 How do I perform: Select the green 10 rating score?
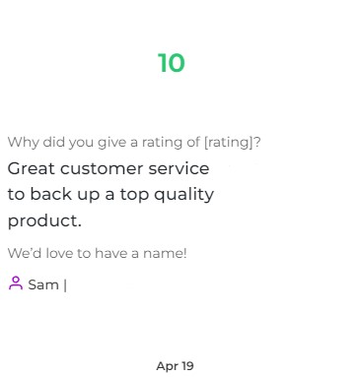click(172, 63)
